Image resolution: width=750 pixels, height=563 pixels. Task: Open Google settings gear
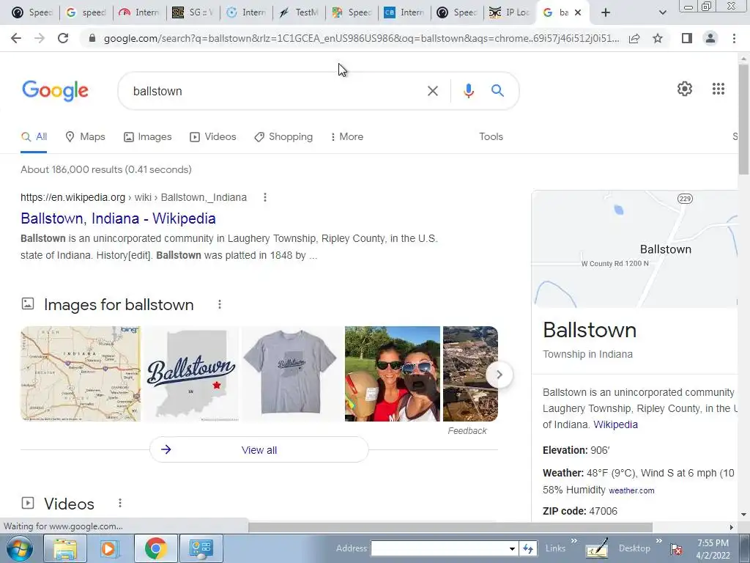685,89
